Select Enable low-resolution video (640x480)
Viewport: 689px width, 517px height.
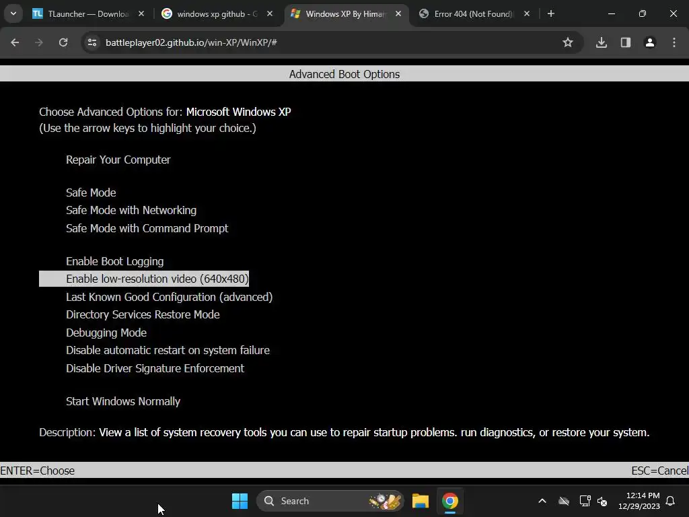(144, 279)
